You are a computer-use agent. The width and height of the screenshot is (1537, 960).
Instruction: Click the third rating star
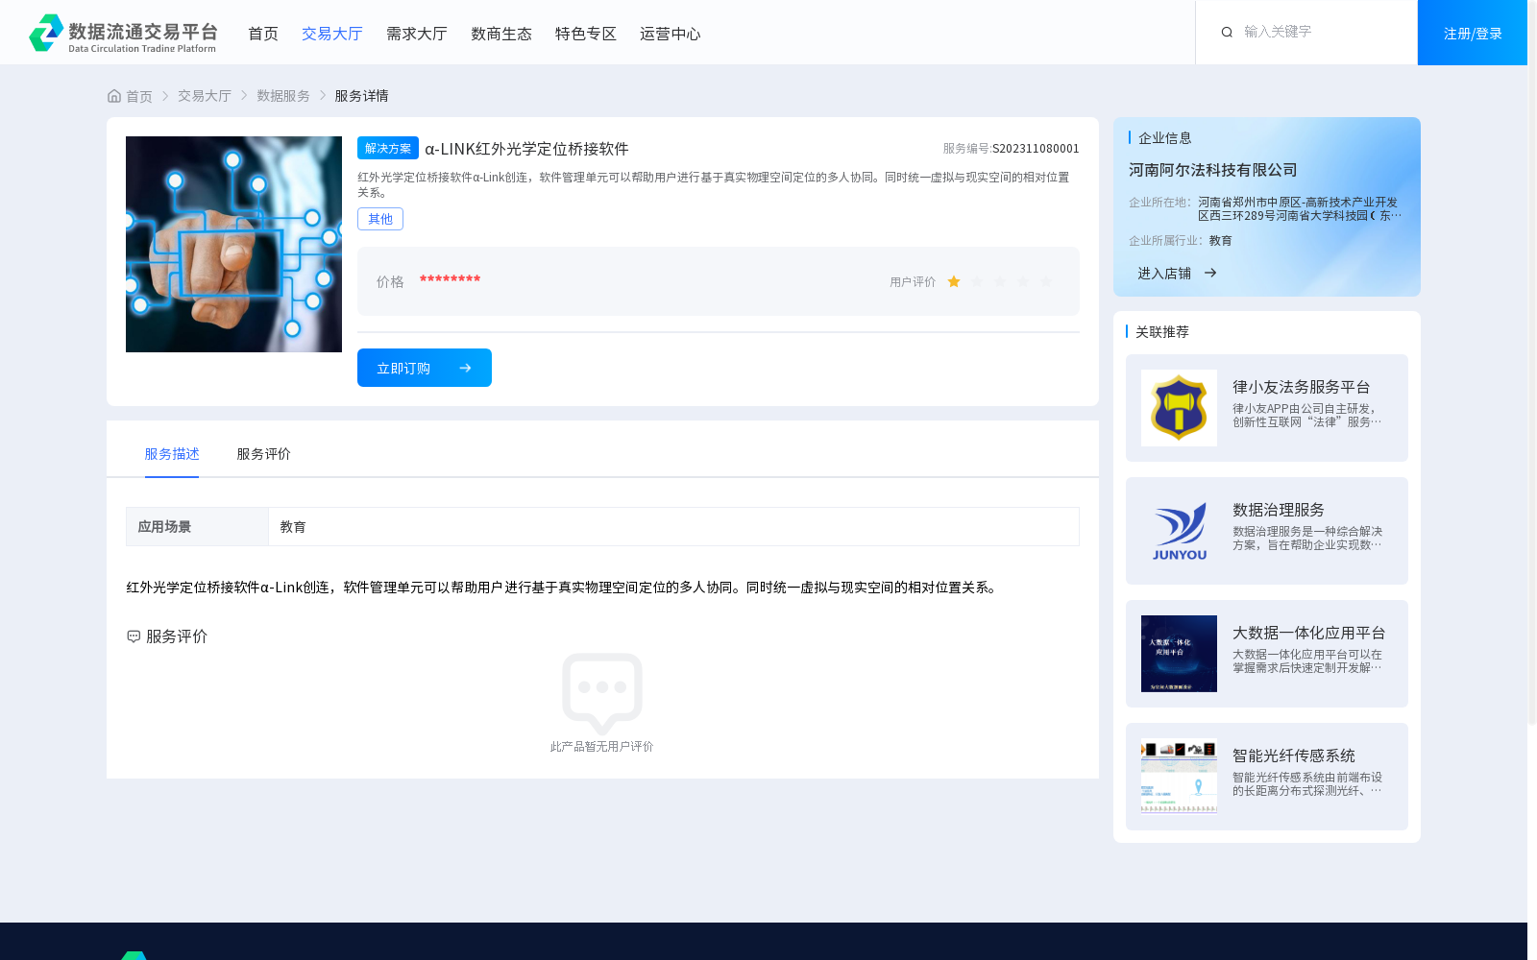1000,281
